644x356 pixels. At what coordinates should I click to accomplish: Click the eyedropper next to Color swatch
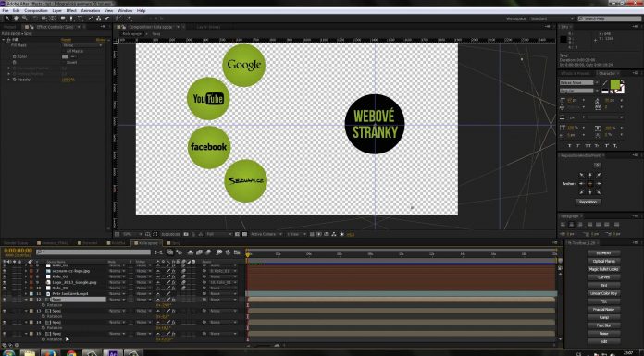[x=73, y=56]
